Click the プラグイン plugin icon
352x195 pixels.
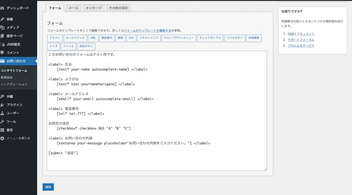point(2,105)
